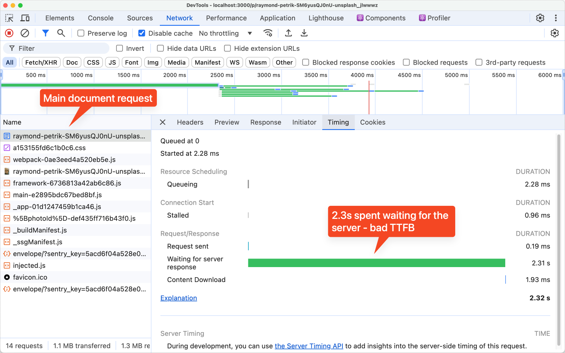Follow the Explanation link

pyautogui.click(x=178, y=298)
